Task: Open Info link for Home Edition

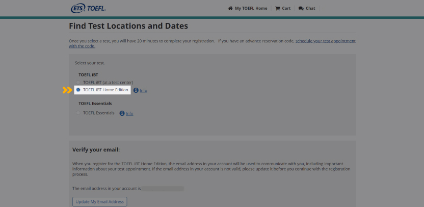Action: point(143,90)
